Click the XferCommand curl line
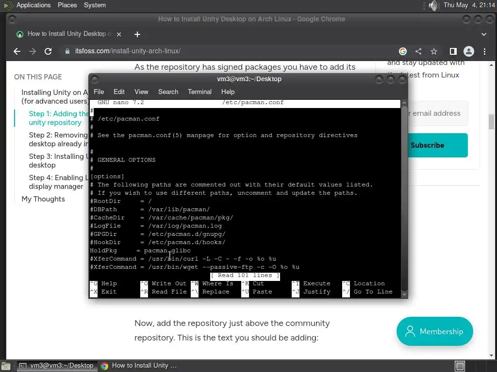The width and height of the screenshot is (497, 372). point(183,259)
